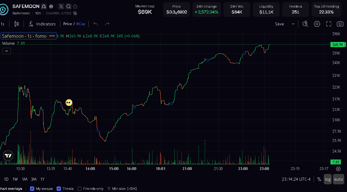Click the green $68.9K price label

pyautogui.click(x=338, y=44)
